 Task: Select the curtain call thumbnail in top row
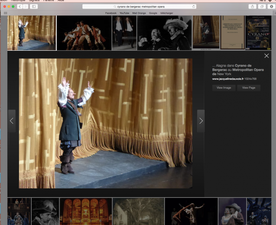click(x=32, y=33)
